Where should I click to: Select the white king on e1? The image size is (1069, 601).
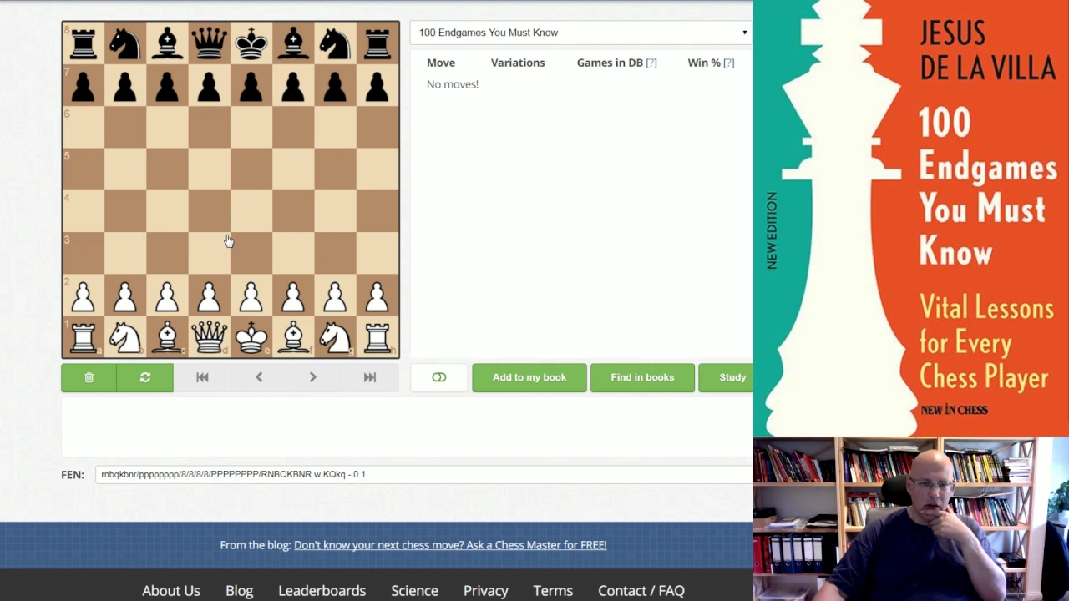[x=251, y=336]
